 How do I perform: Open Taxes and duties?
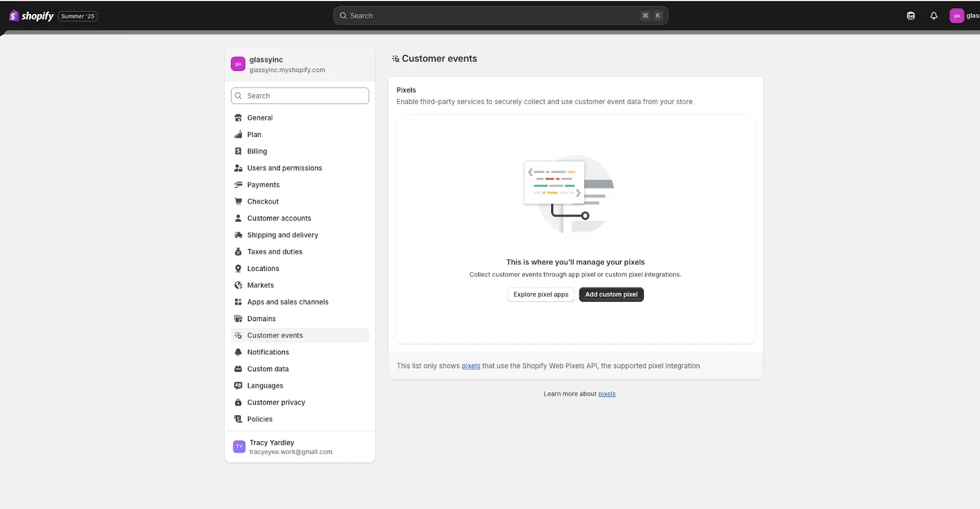[300, 251]
